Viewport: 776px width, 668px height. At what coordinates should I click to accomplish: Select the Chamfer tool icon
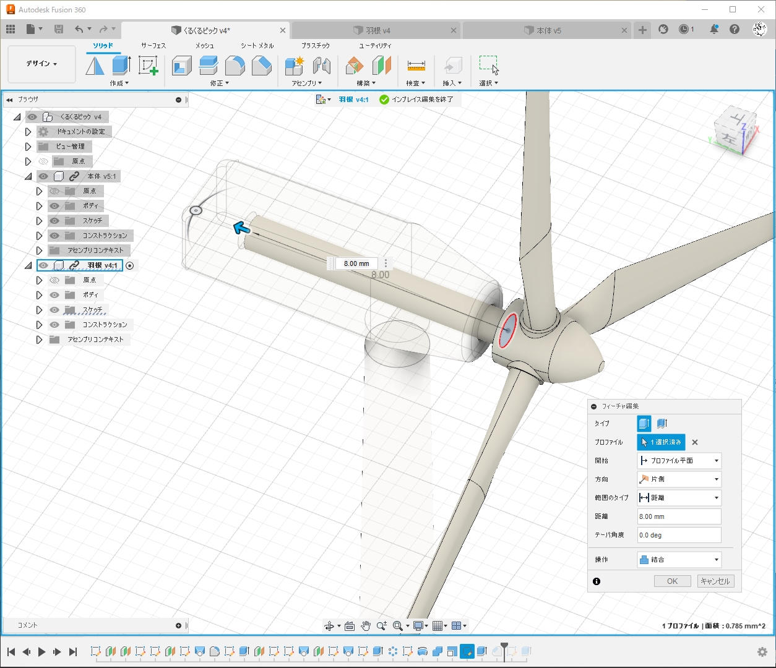coord(261,66)
